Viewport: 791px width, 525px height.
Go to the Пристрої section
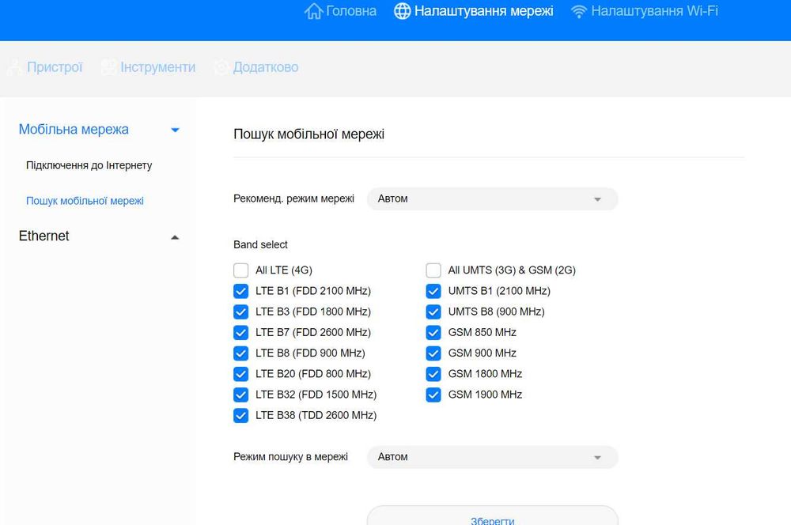pos(55,67)
